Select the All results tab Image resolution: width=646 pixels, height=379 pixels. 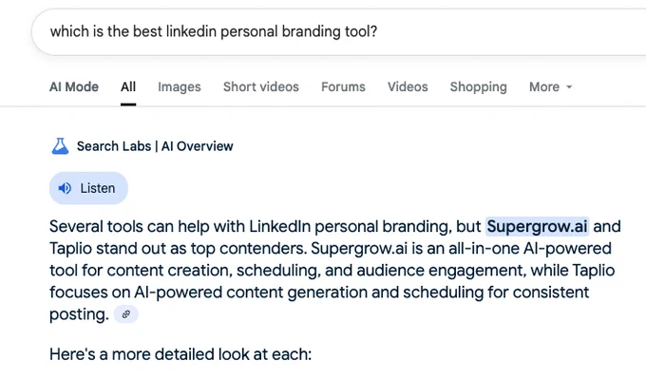pyautogui.click(x=128, y=87)
